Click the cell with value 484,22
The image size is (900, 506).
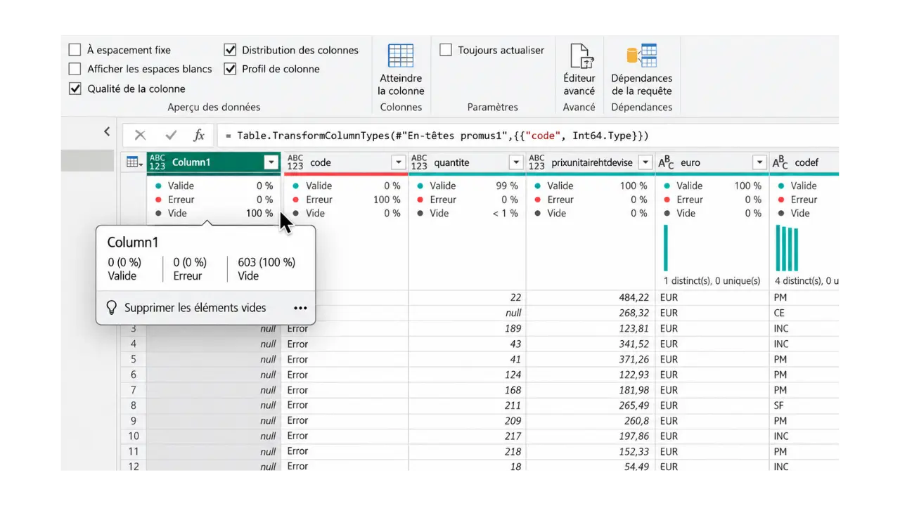click(x=591, y=298)
